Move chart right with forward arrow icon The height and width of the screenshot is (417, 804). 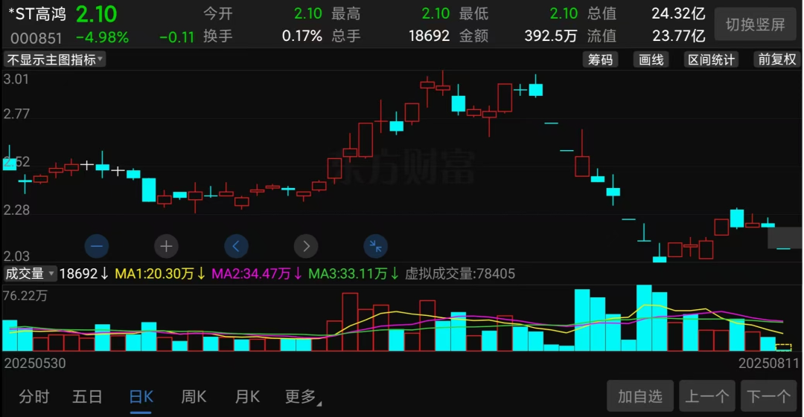[x=306, y=247]
